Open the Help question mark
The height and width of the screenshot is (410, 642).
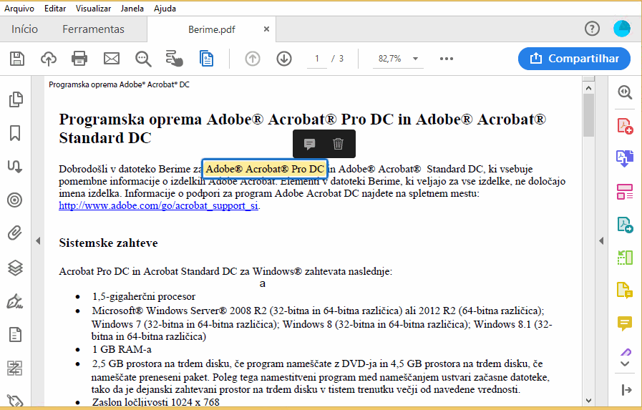[x=592, y=29]
